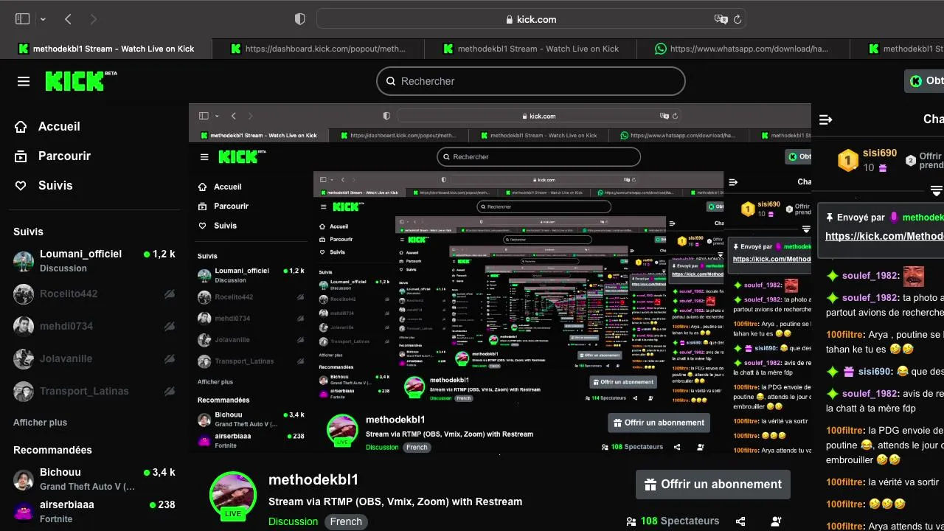944x531 pixels.
Task: Click offline icon beside Jolavanille
Action: coord(170,358)
